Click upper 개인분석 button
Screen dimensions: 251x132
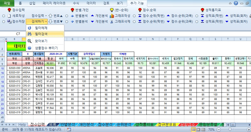pyautogui.click(x=99, y=16)
